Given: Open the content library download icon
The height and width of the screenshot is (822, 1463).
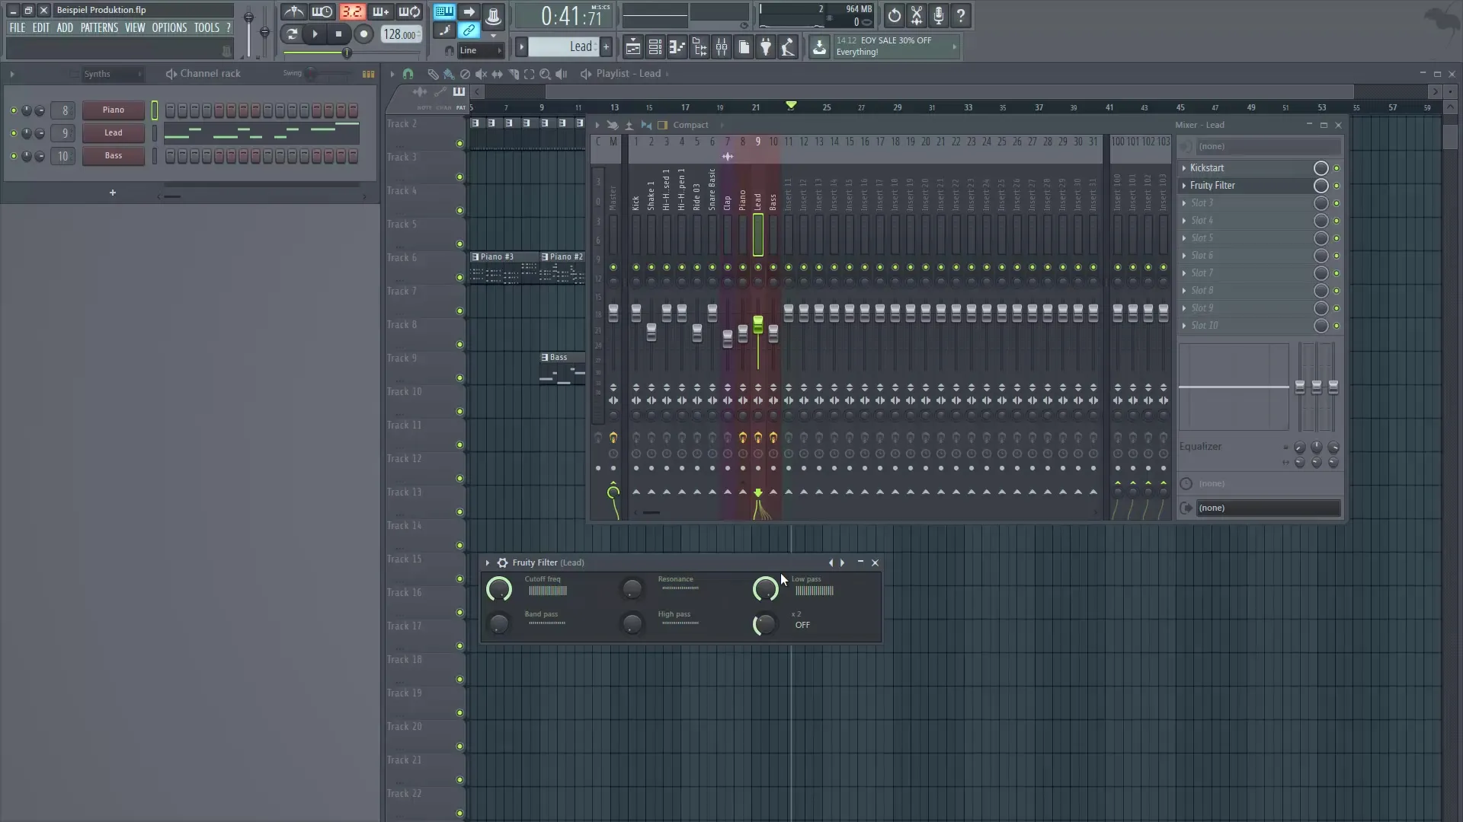Looking at the screenshot, I should (x=819, y=47).
